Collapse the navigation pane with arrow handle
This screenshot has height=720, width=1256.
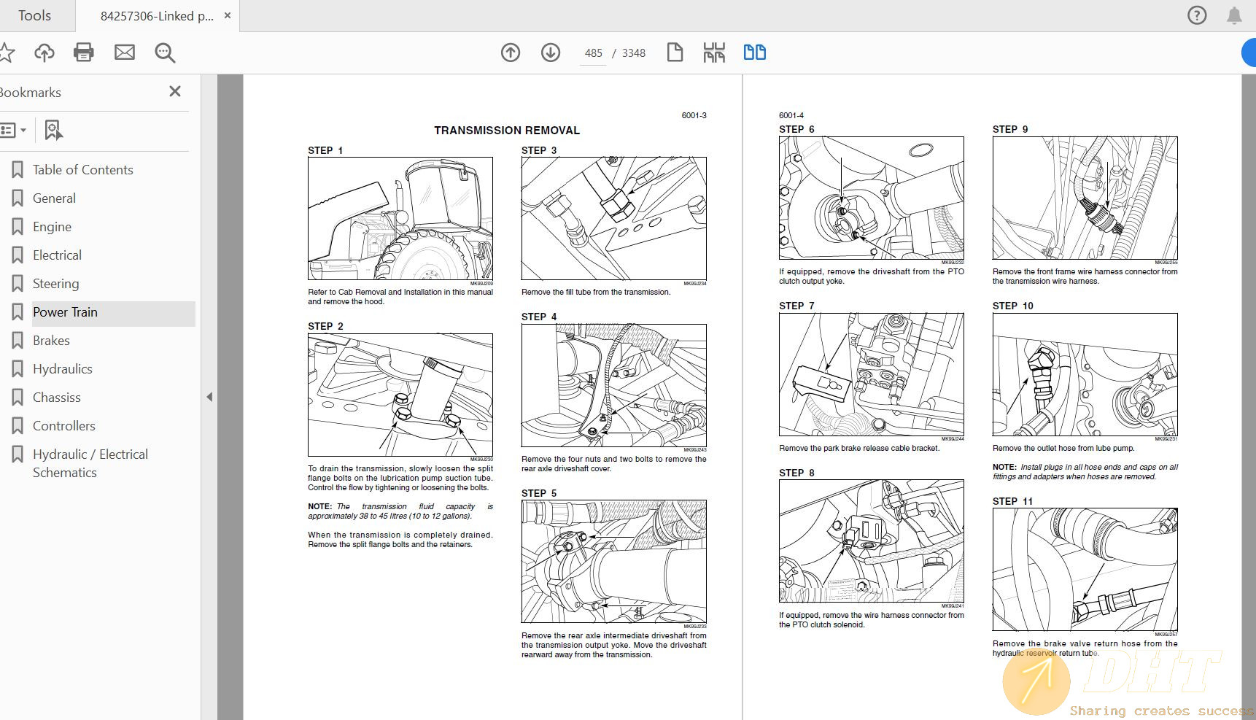[x=209, y=397]
